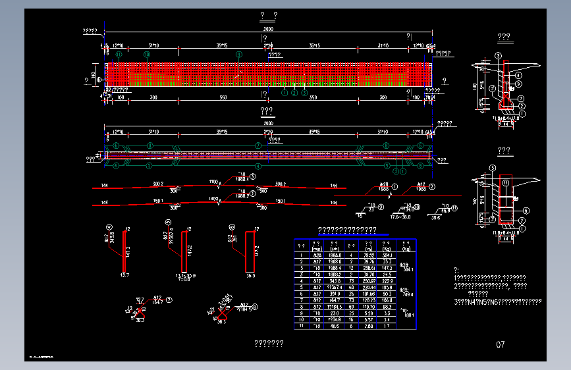
Task: Click table cell "110.70"
Action: click(369, 307)
